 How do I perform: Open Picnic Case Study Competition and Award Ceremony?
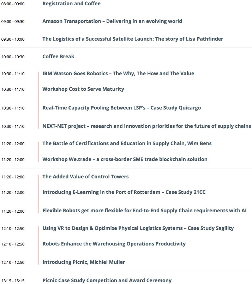(x=107, y=280)
